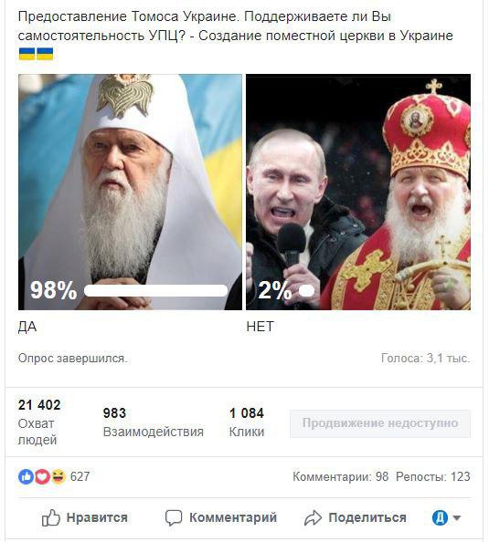Open the Комментарии: 98 link
The width and height of the screenshot is (489, 542).
tap(340, 476)
